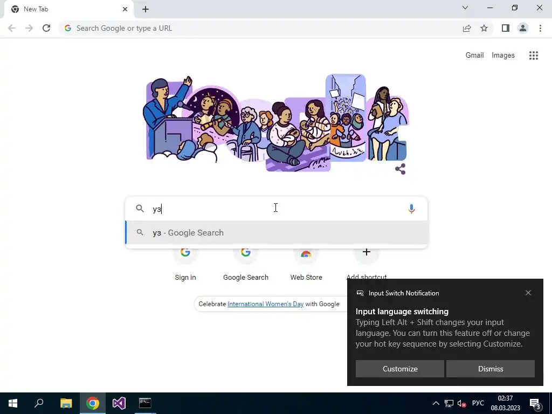Open Chrome's three-dot menu
The height and width of the screenshot is (414, 552).
click(x=540, y=28)
